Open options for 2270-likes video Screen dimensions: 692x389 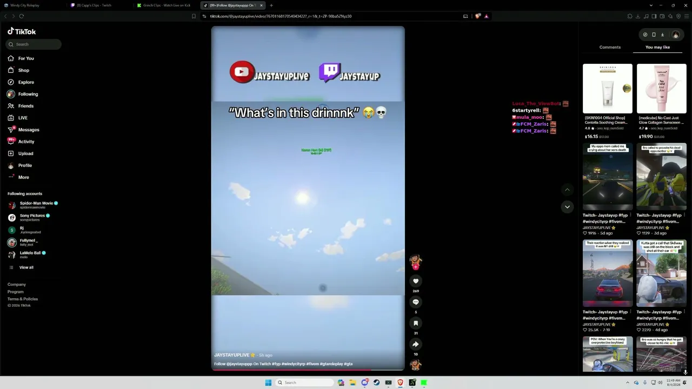point(684,312)
